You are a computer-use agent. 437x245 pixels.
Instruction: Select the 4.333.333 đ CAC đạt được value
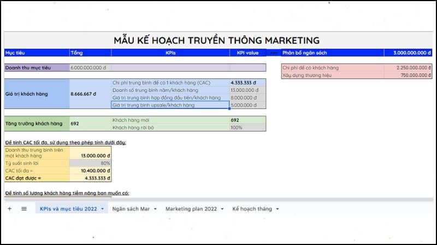pyautogui.click(x=90, y=178)
